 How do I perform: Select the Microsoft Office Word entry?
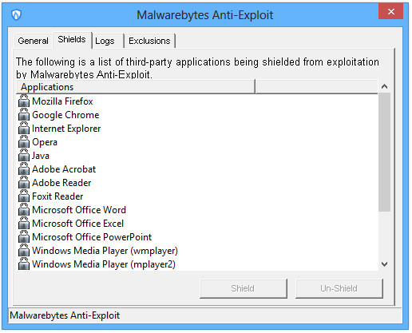[79, 210]
